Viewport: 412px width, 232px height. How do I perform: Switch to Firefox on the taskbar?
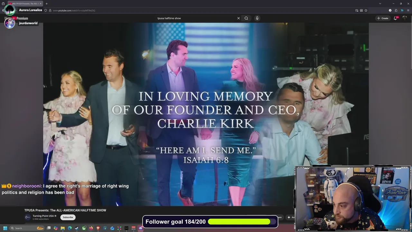tap(91, 228)
